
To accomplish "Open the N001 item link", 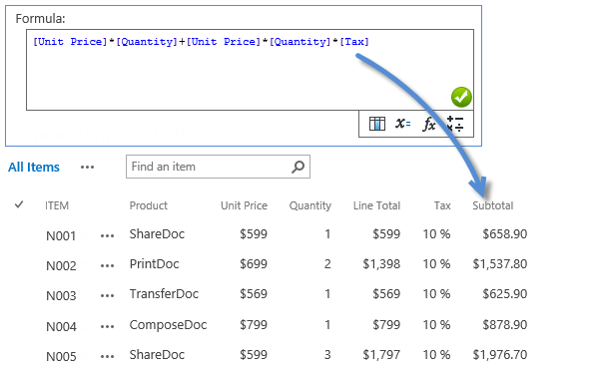I will (x=61, y=236).
